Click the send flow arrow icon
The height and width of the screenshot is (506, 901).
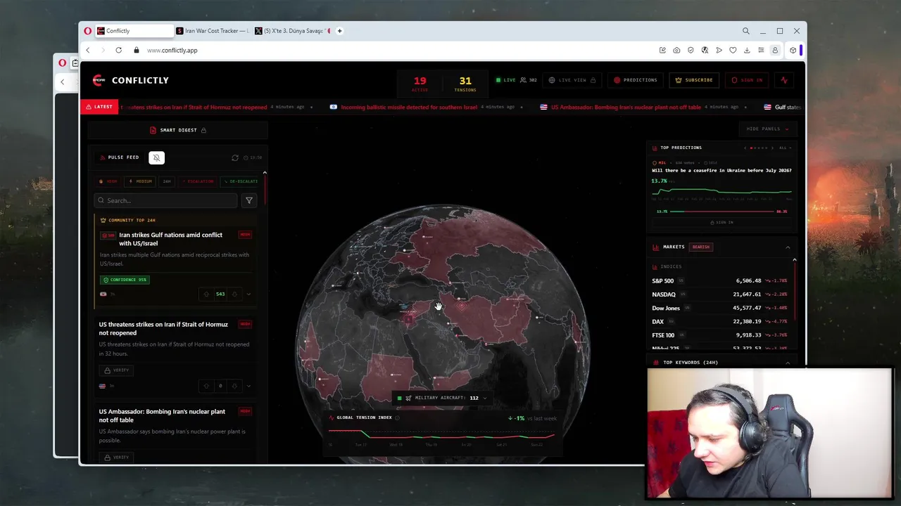pyautogui.click(x=719, y=50)
